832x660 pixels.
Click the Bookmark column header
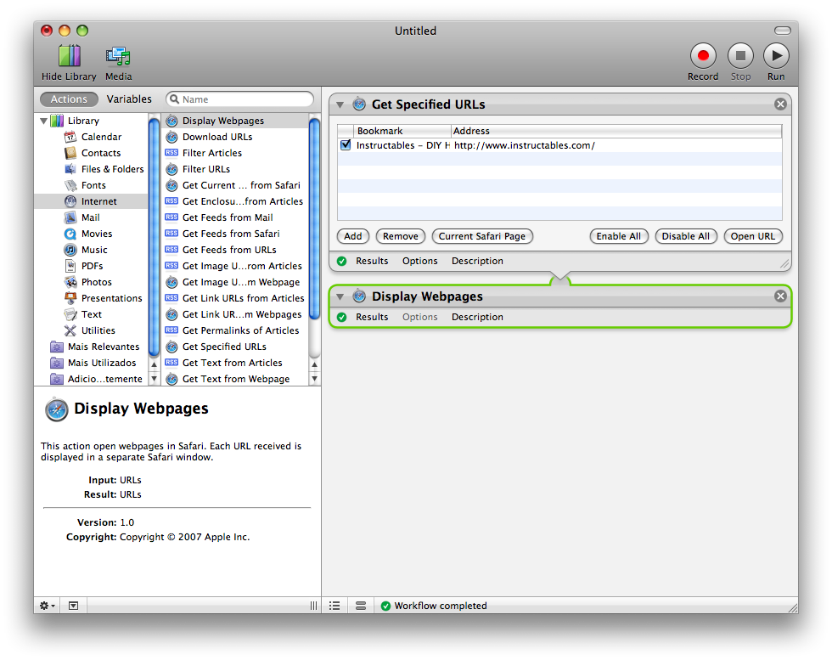tap(402, 131)
